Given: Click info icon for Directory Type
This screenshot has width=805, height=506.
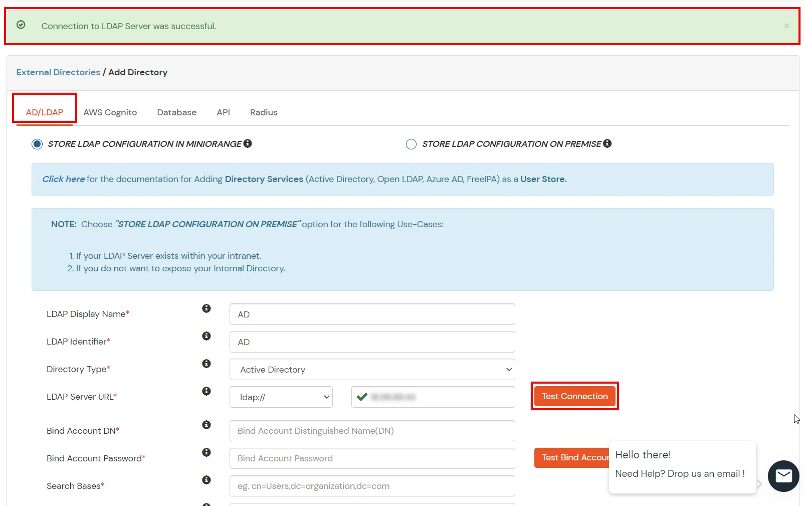Looking at the screenshot, I should pyautogui.click(x=207, y=364).
